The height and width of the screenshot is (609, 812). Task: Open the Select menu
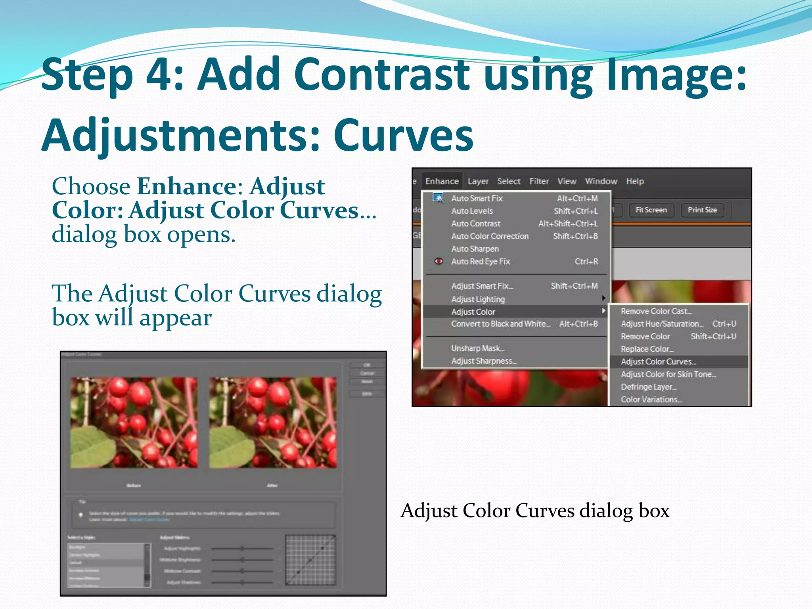coord(509,181)
